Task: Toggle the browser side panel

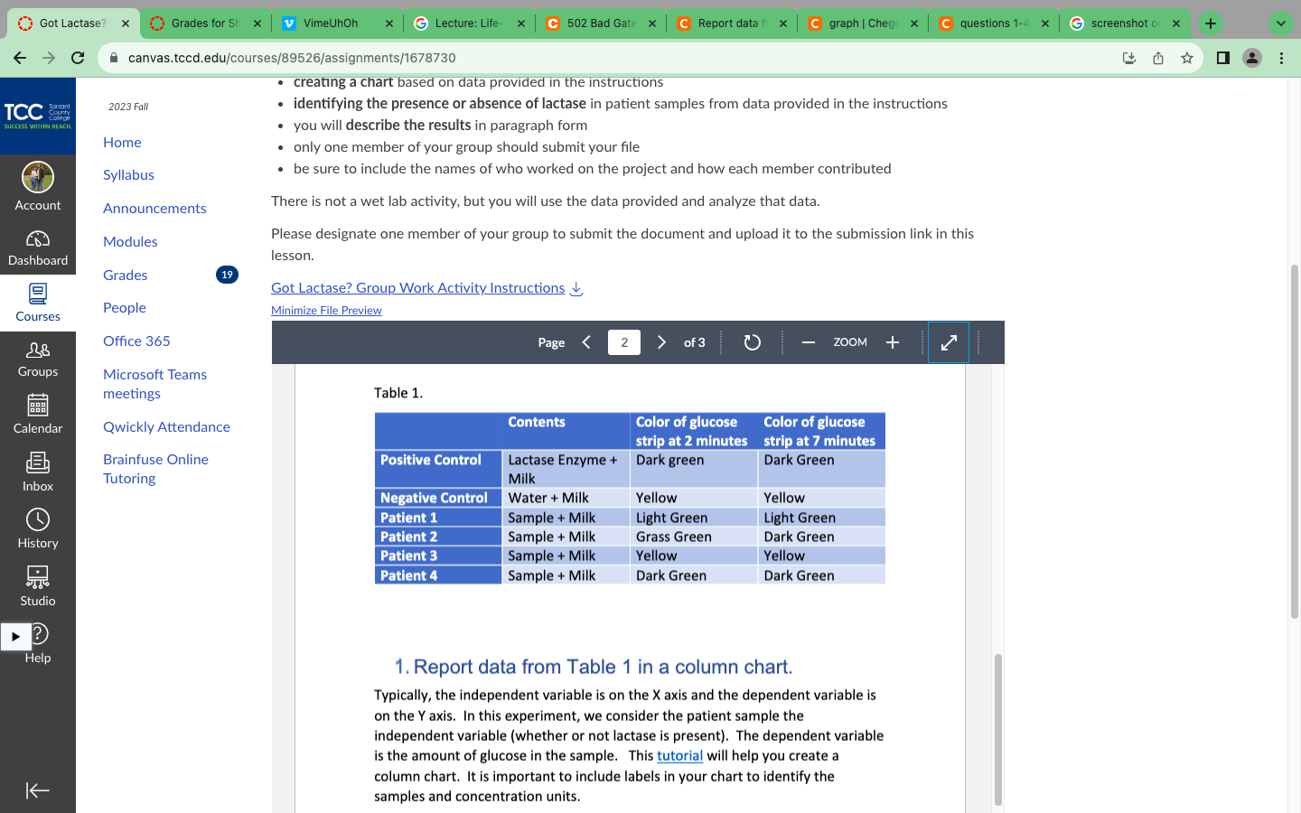Action: 1222,58
